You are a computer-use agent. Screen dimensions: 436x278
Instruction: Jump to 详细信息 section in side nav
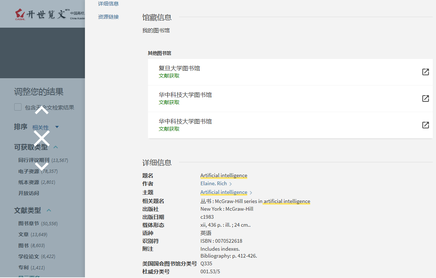coord(108,4)
